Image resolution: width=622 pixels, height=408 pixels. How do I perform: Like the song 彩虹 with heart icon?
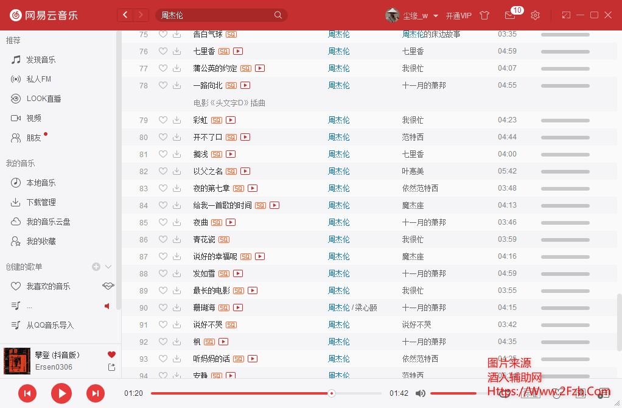click(162, 120)
